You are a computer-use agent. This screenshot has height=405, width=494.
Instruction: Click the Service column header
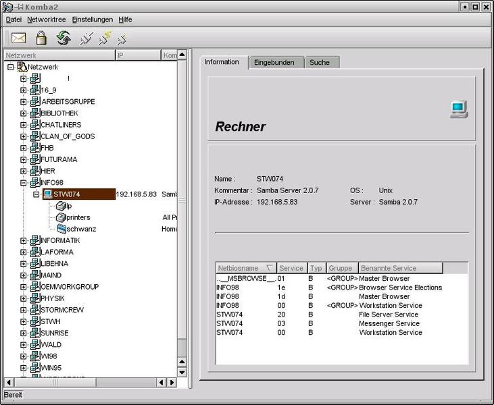click(x=291, y=268)
